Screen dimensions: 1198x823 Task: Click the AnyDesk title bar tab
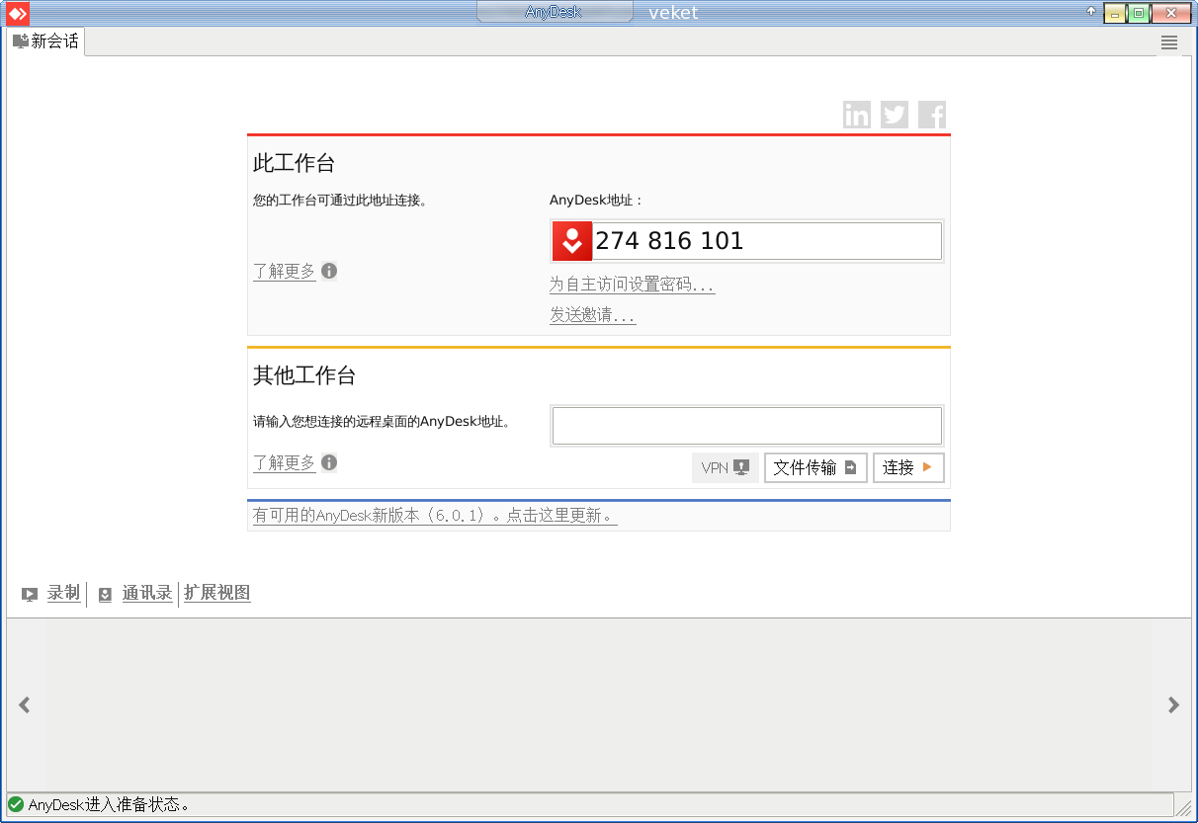(555, 12)
